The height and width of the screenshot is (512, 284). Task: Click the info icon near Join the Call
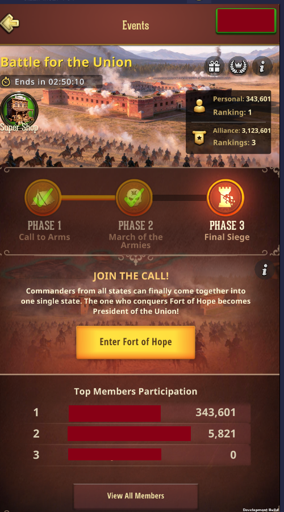pos(264,270)
